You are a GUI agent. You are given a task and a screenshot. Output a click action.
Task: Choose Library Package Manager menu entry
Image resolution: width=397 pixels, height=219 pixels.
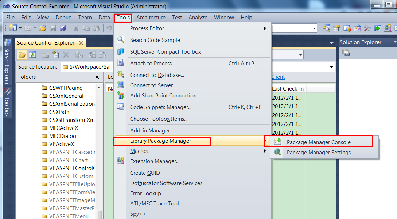point(192,141)
